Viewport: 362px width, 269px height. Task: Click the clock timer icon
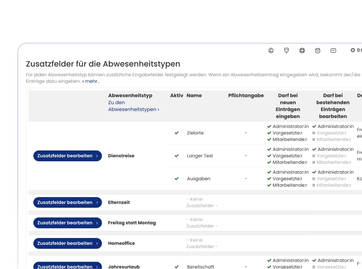[x=352, y=50]
